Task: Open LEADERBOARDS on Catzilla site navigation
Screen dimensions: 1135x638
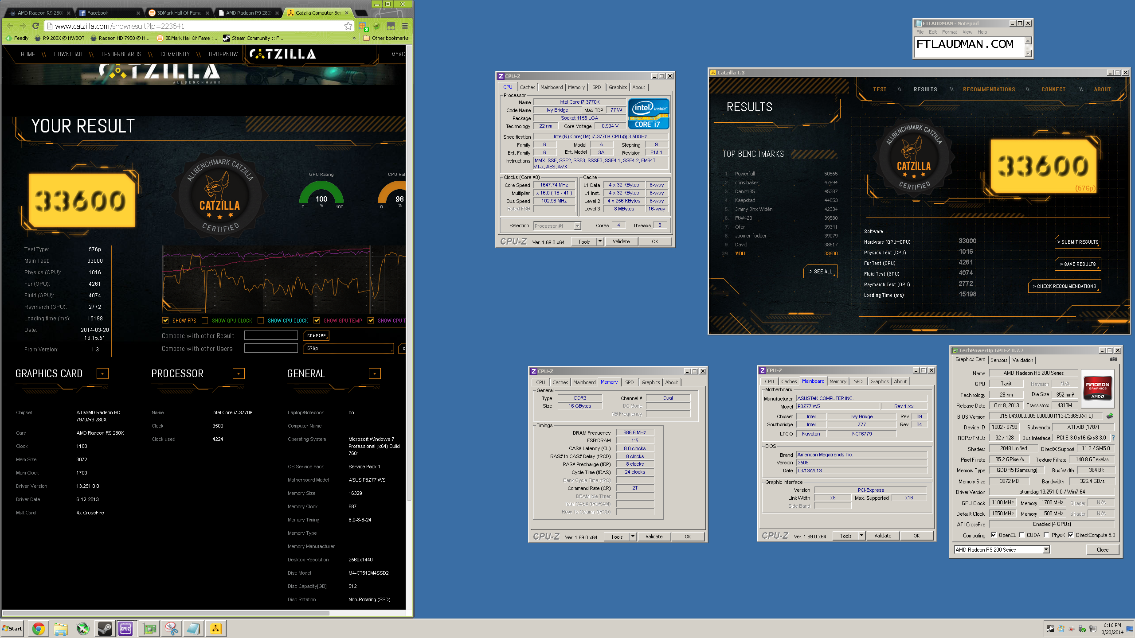Action: point(121,54)
